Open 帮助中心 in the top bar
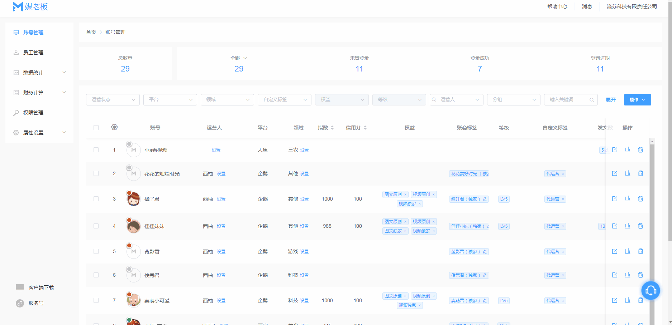 click(x=557, y=6)
